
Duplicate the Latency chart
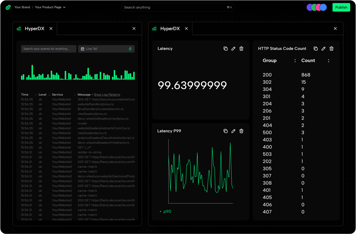point(226,49)
